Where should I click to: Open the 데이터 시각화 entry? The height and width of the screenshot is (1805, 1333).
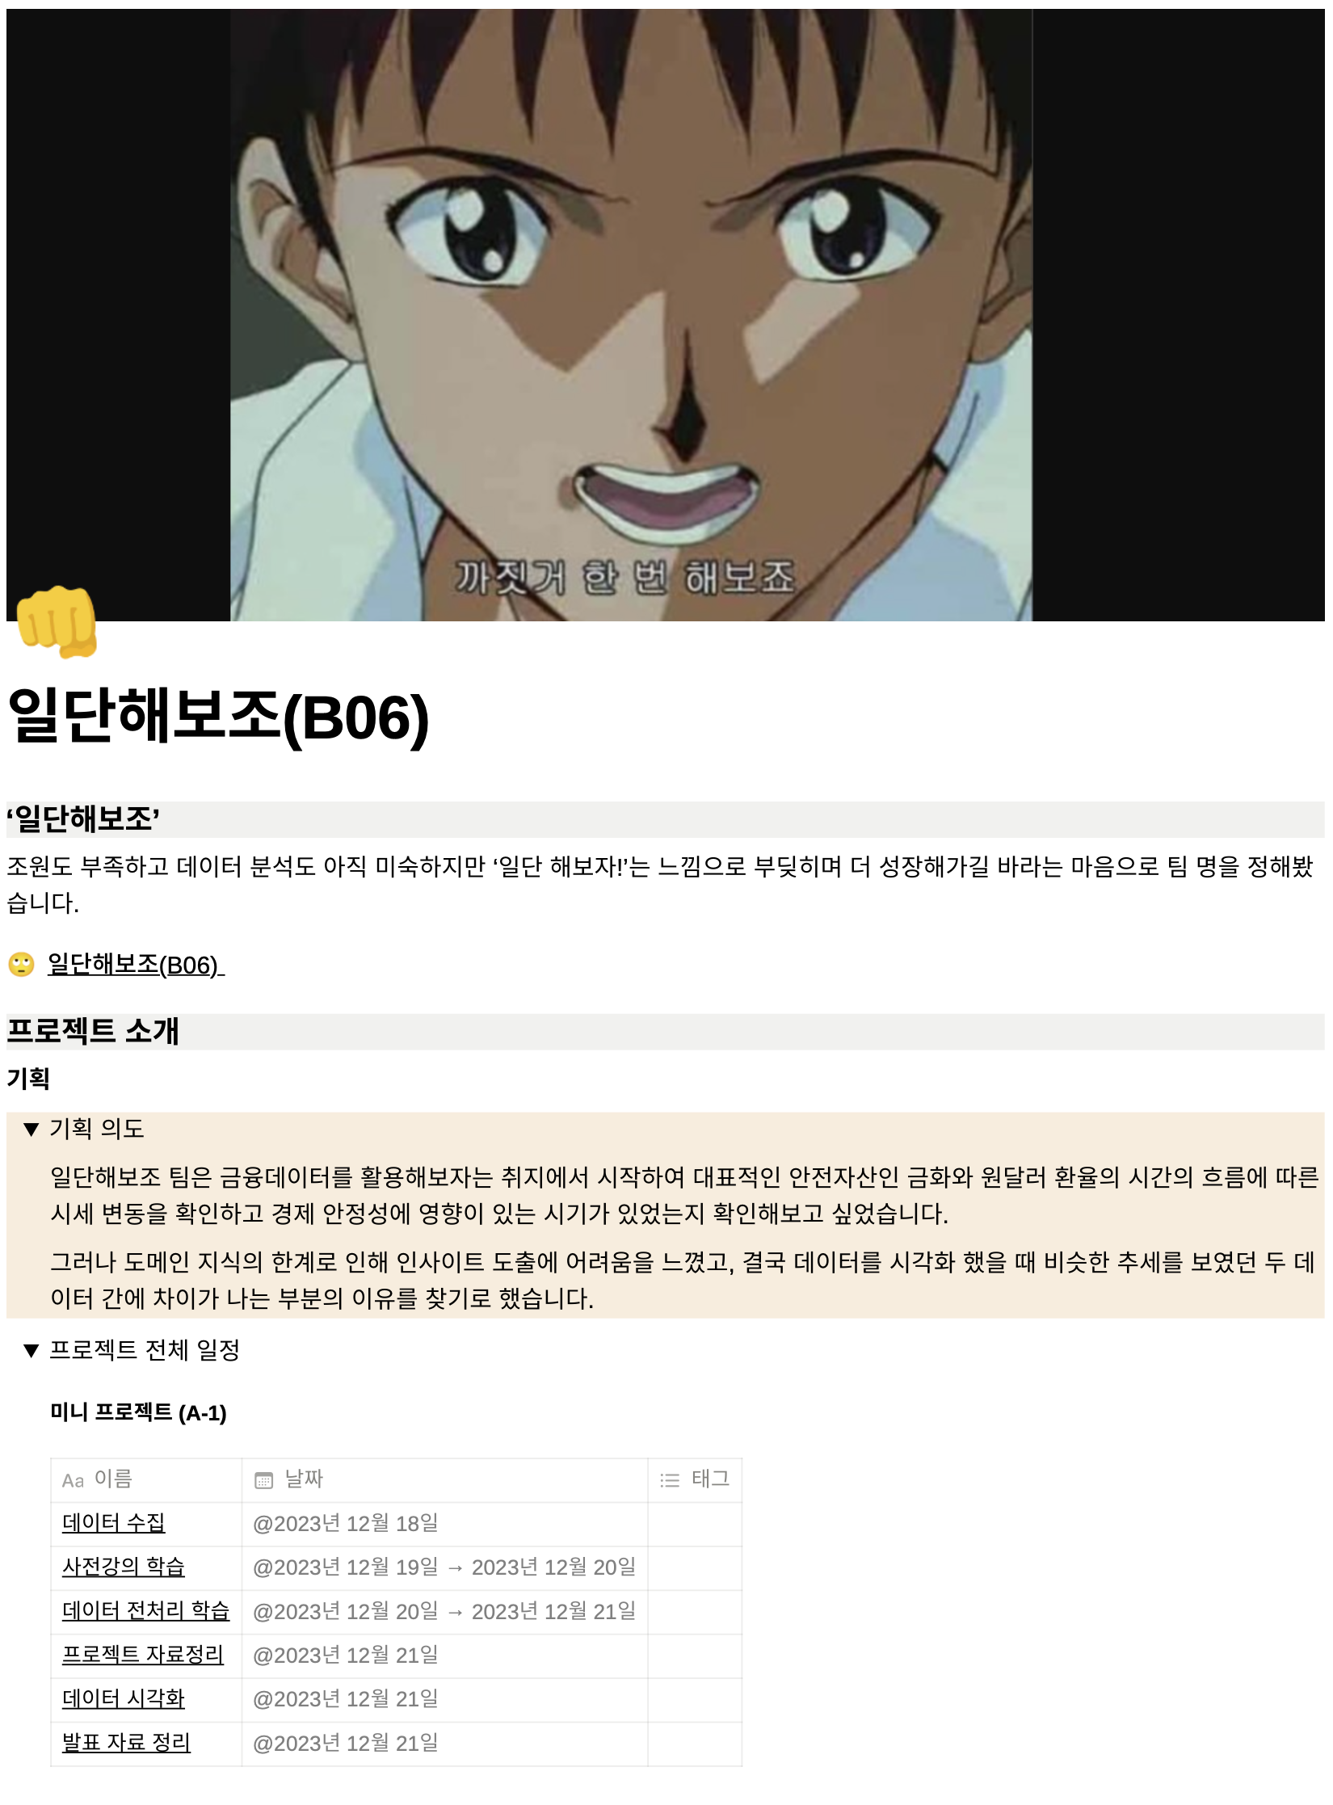[124, 1698]
